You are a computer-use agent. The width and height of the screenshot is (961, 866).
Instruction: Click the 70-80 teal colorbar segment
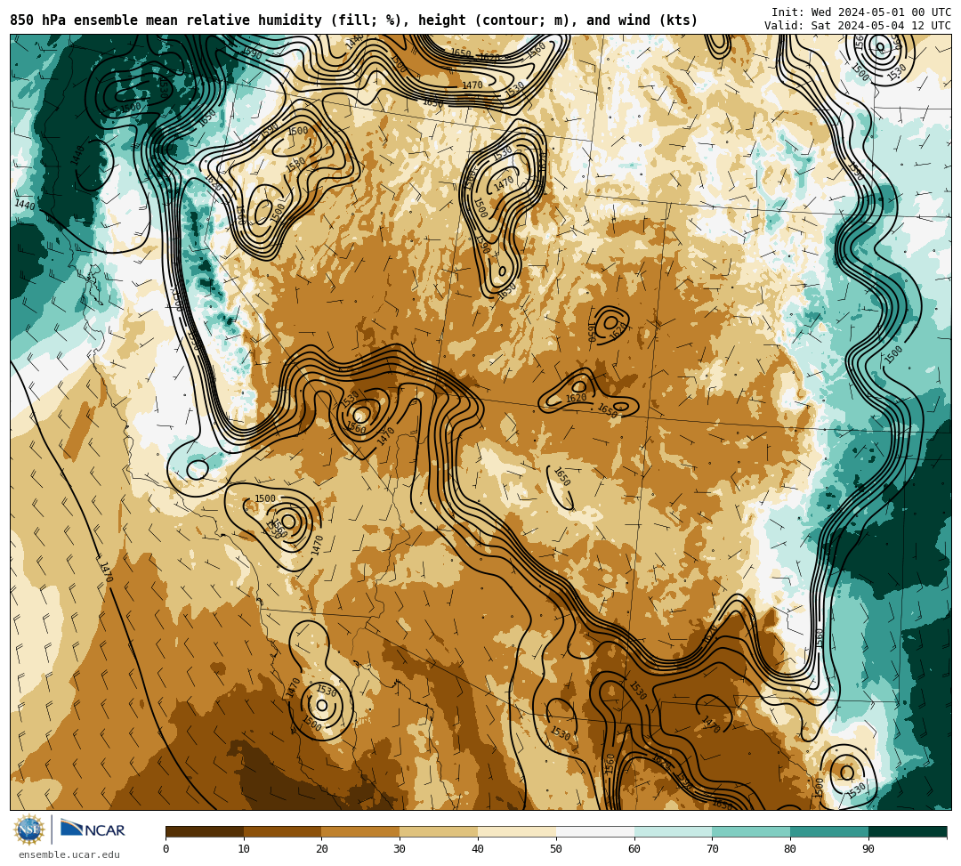click(751, 831)
